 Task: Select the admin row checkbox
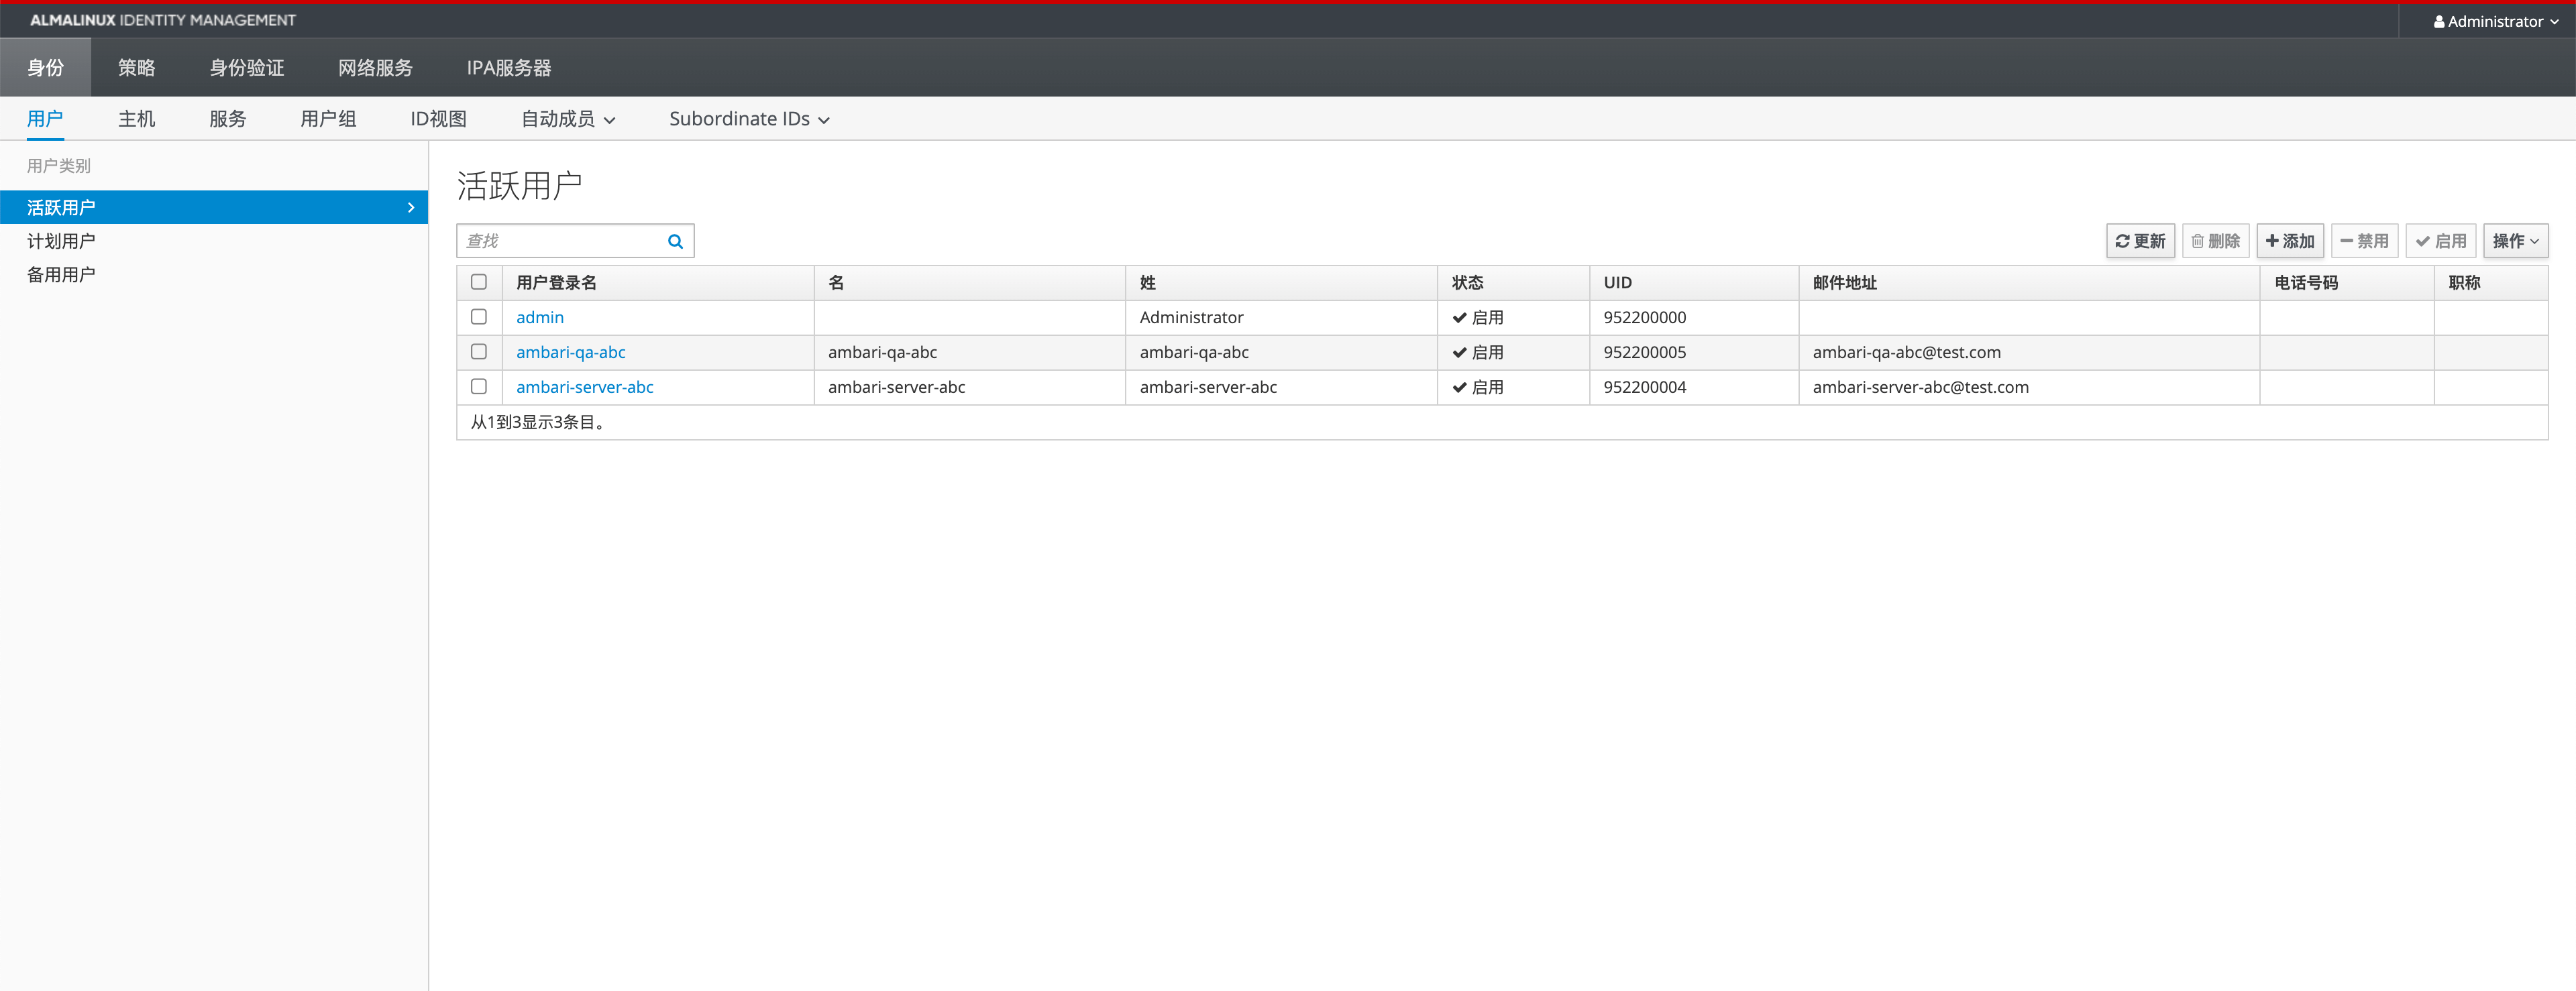tap(479, 317)
